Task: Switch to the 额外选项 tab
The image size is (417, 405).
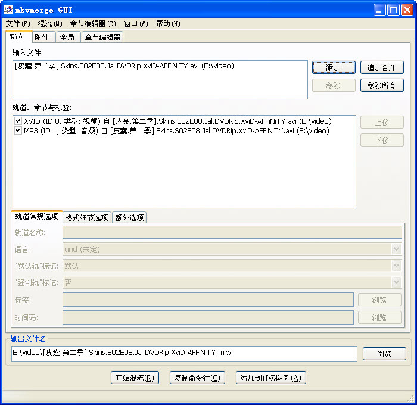Action: 129,217
